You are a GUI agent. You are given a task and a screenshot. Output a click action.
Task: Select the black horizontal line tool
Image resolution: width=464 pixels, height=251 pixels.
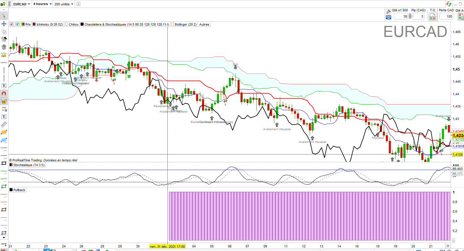pyautogui.click(x=4, y=63)
